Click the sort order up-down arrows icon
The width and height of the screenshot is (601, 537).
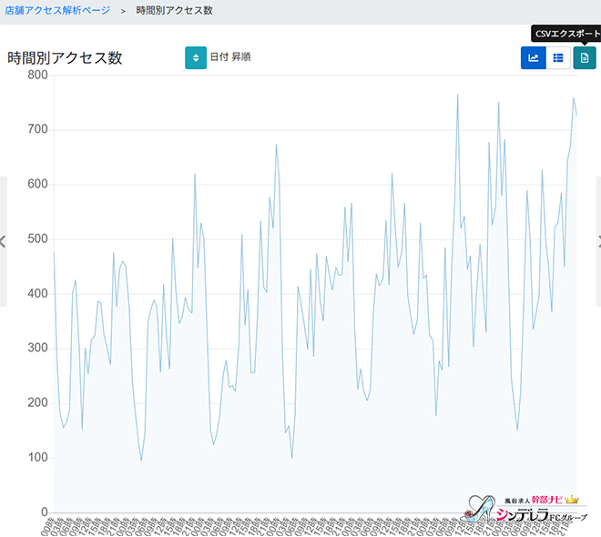point(196,57)
